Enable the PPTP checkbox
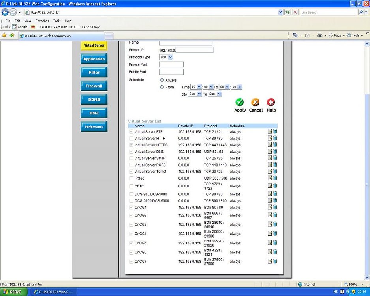 click(x=131, y=186)
